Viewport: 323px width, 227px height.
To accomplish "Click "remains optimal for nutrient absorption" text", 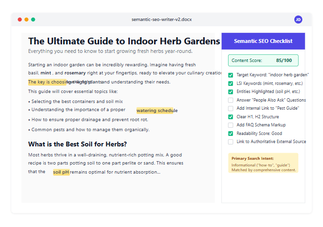I will (115, 172).
